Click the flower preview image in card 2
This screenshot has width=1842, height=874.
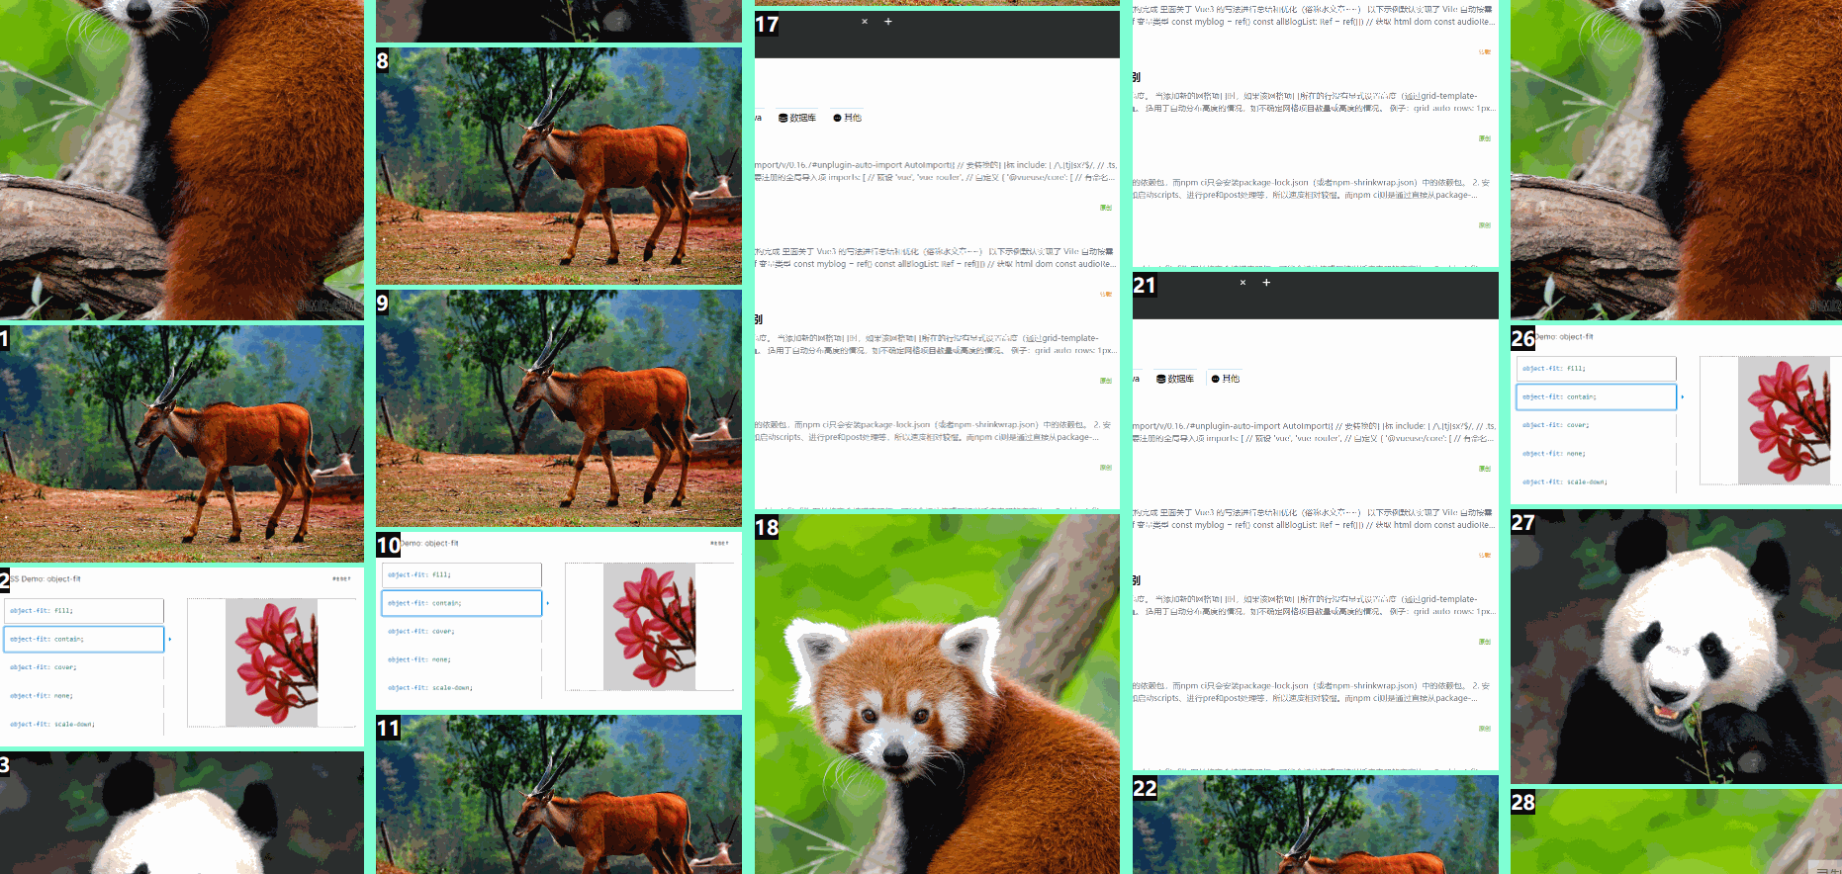(272, 662)
